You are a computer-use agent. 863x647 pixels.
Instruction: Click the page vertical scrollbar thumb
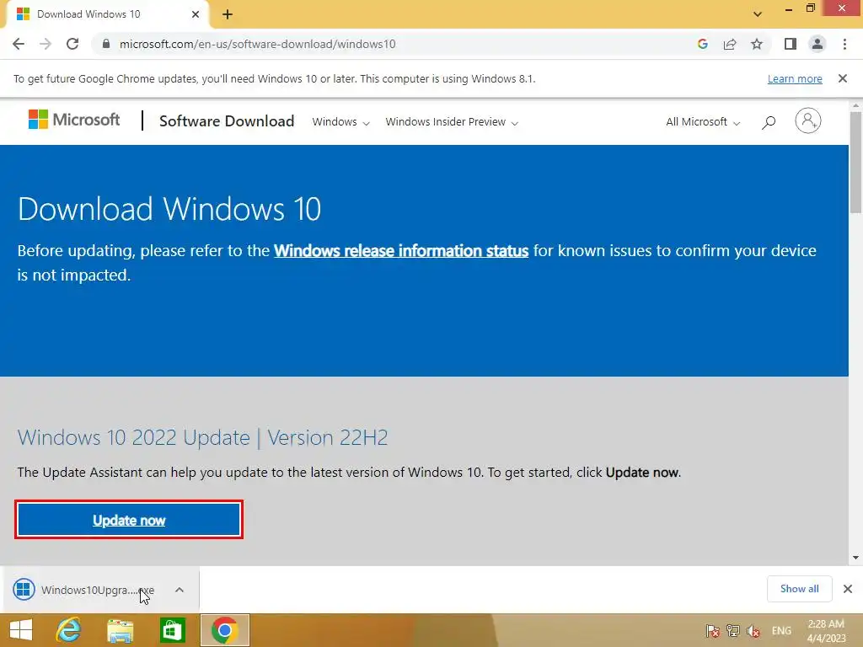(x=855, y=163)
